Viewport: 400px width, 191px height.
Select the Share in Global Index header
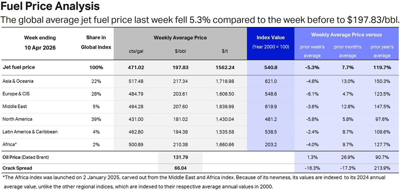tap(96, 42)
